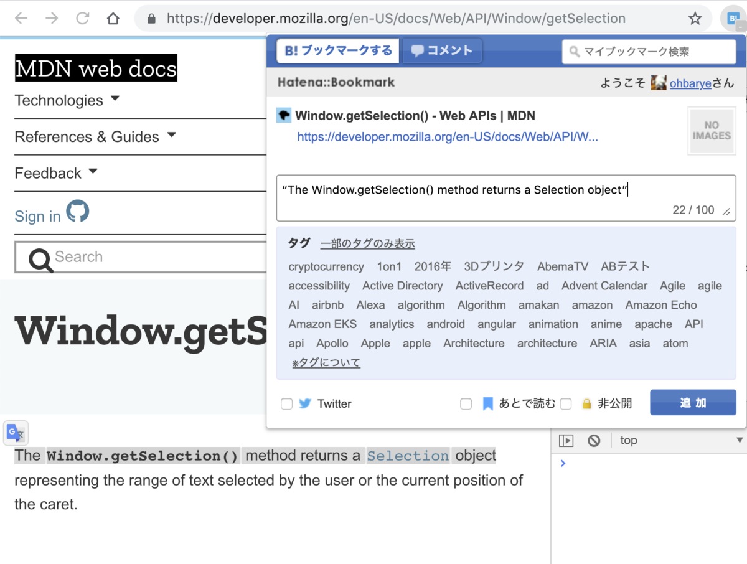The height and width of the screenshot is (564, 747).
Task: Select the Amazon EKS tag
Action: pyautogui.click(x=322, y=324)
